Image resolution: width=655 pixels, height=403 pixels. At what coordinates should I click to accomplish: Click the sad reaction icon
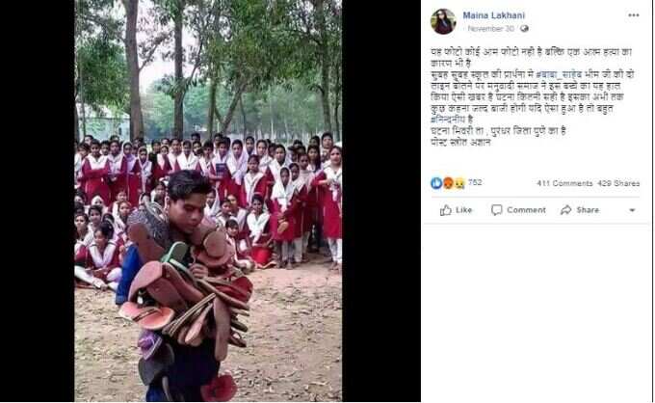click(459, 183)
